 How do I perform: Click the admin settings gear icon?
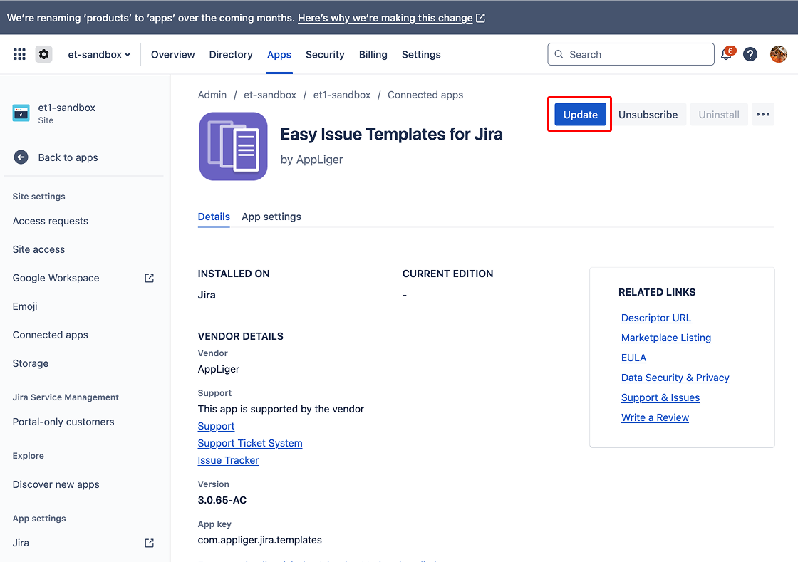[x=44, y=54]
